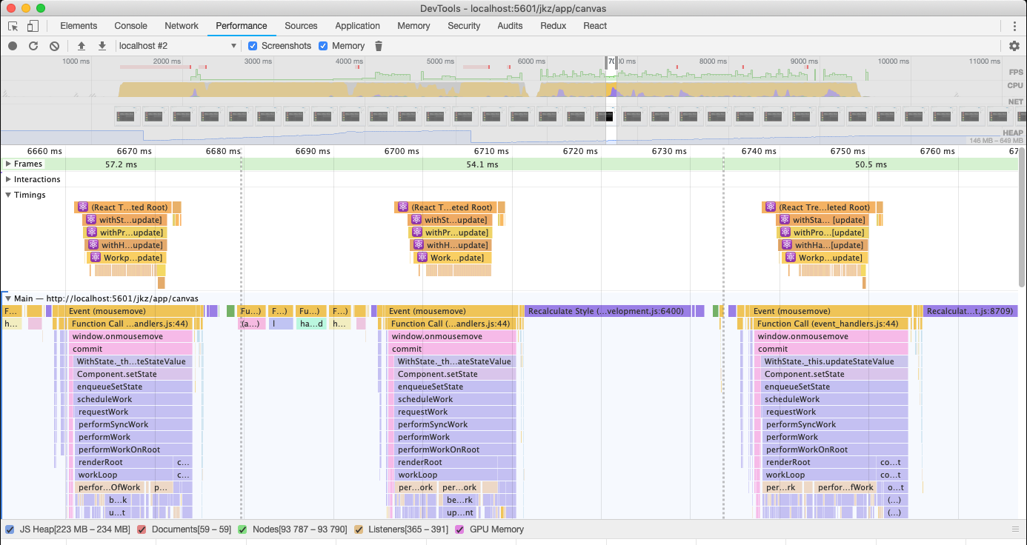Toggle the device toolbar icon
The image size is (1027, 545).
(33, 26)
